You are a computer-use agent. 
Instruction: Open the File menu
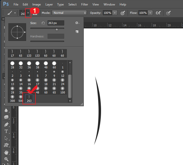[16, 4]
